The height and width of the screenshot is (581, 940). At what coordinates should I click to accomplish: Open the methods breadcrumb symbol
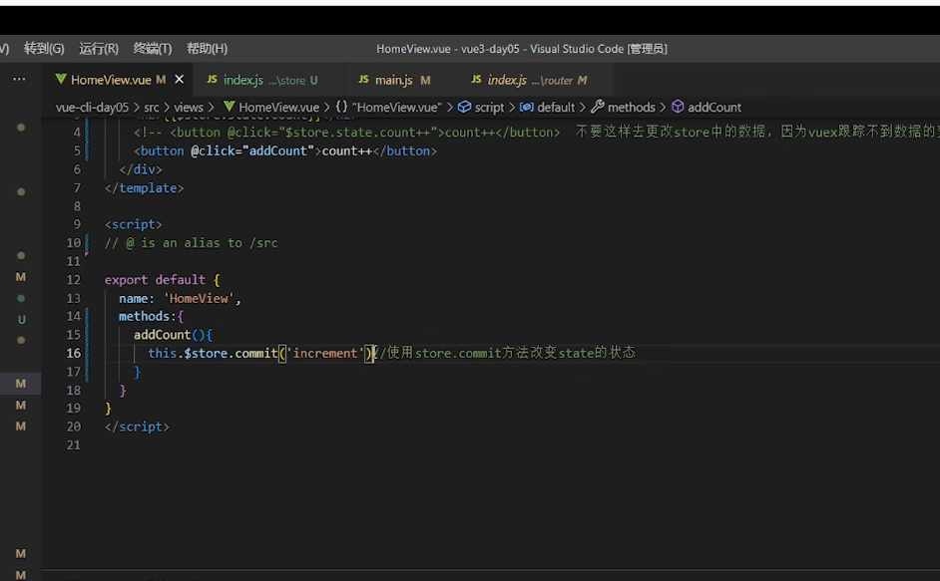click(x=624, y=108)
